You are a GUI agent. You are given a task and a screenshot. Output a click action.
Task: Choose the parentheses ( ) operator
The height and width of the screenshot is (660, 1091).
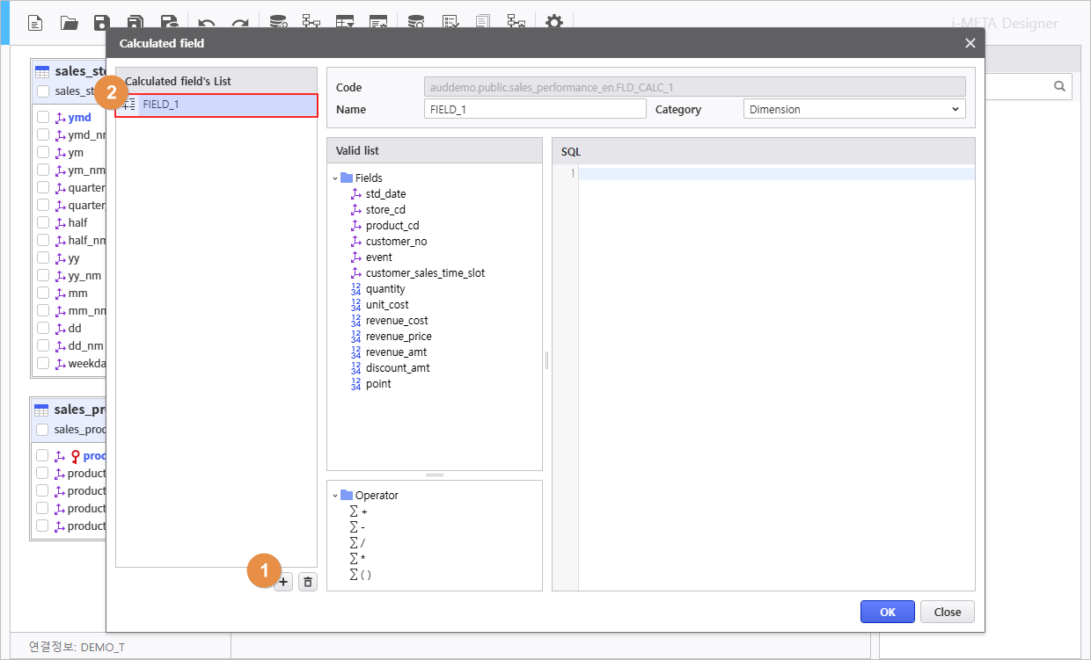click(x=361, y=574)
